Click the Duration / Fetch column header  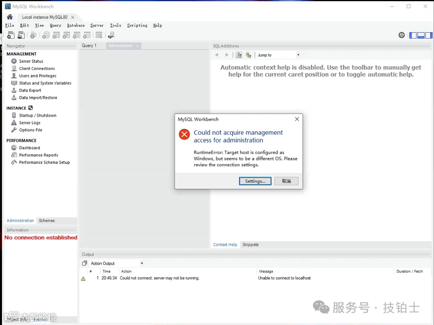coord(409,271)
